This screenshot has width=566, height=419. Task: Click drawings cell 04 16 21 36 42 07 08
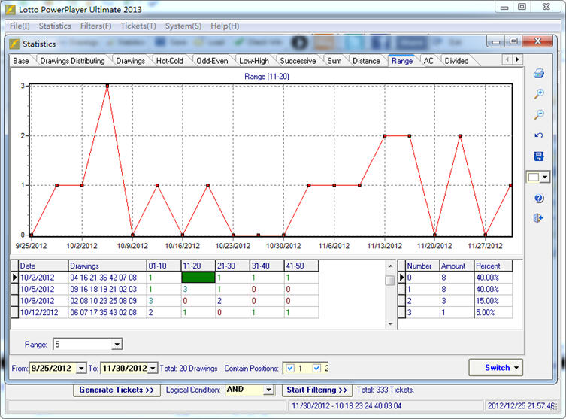(x=107, y=278)
